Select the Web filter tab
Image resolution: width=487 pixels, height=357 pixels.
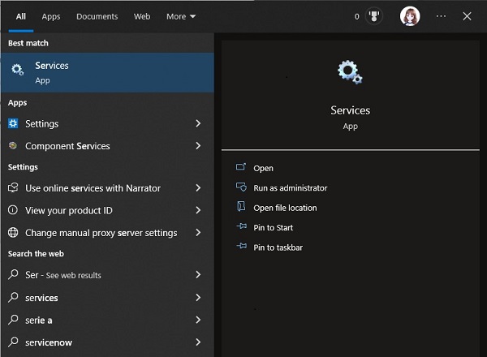142,16
